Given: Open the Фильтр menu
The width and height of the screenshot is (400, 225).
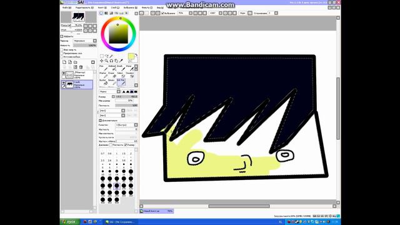Looking at the screenshot, I should click(x=147, y=7).
